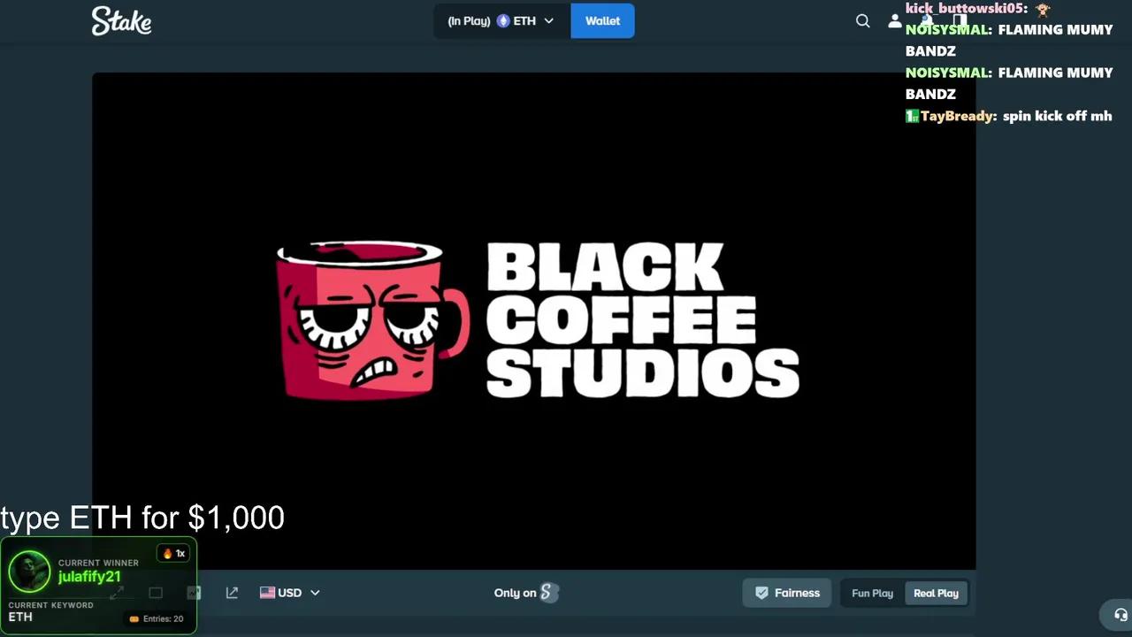Click the 'spin kick off mh' chat message
Viewport: 1132px width, 637px height.
(1057, 116)
